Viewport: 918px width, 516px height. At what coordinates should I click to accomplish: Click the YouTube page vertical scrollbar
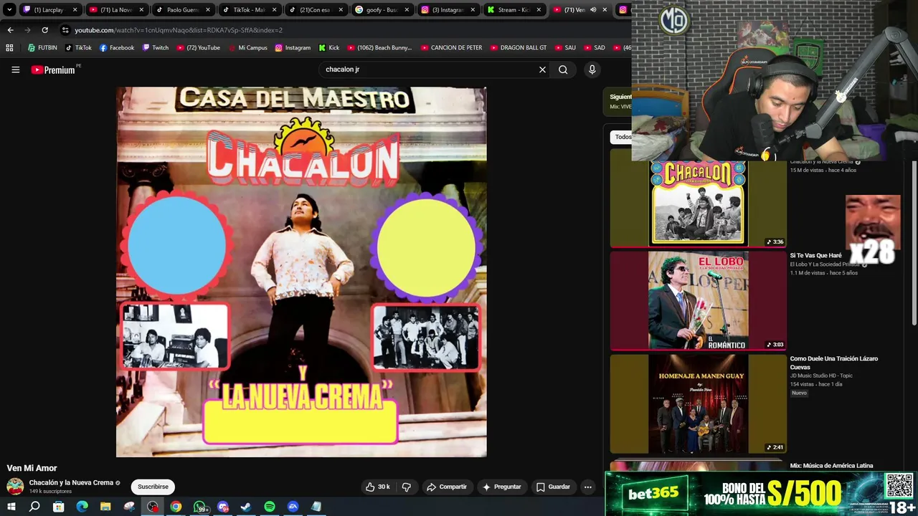(x=914, y=244)
